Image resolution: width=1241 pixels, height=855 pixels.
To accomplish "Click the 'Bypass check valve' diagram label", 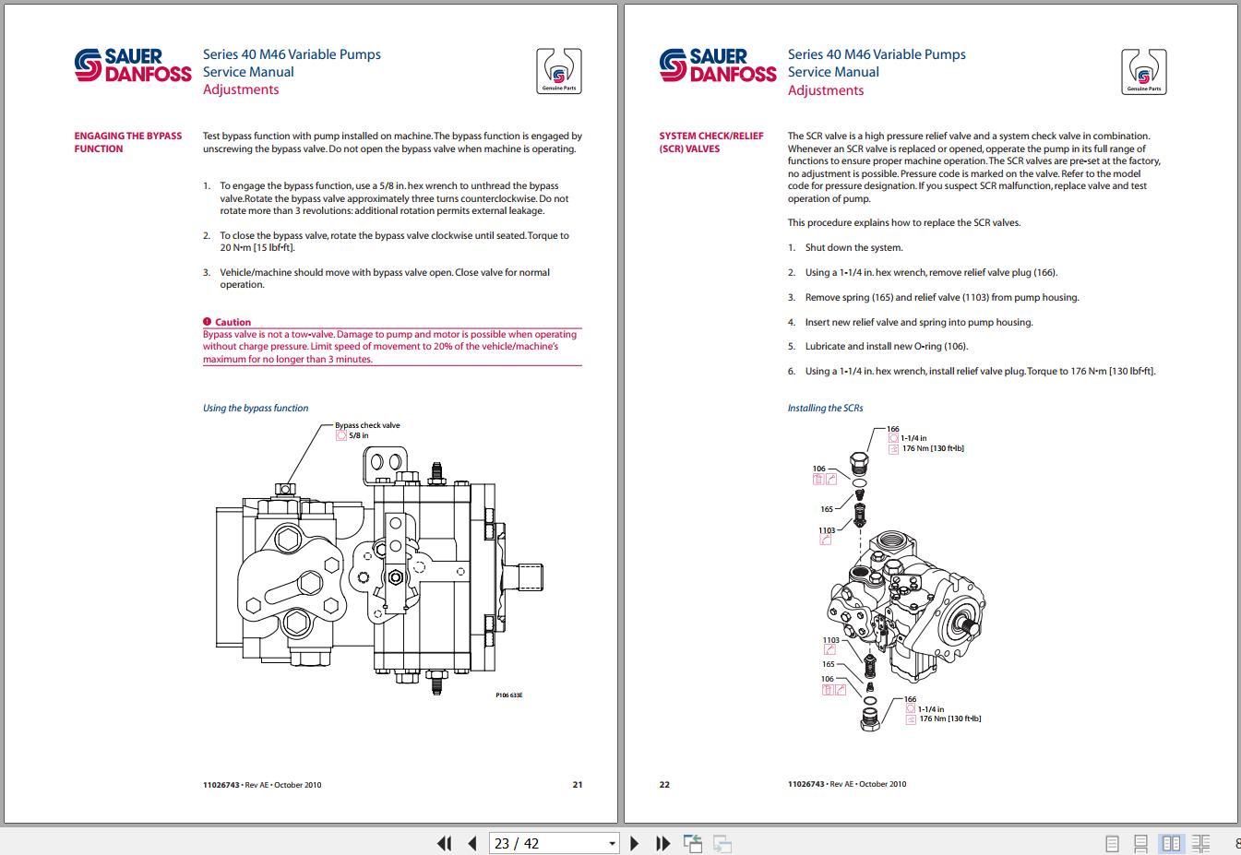I will click(x=367, y=425).
